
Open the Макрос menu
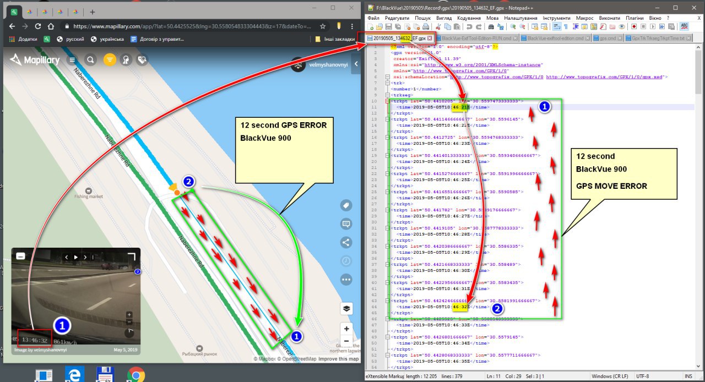[x=584, y=18]
